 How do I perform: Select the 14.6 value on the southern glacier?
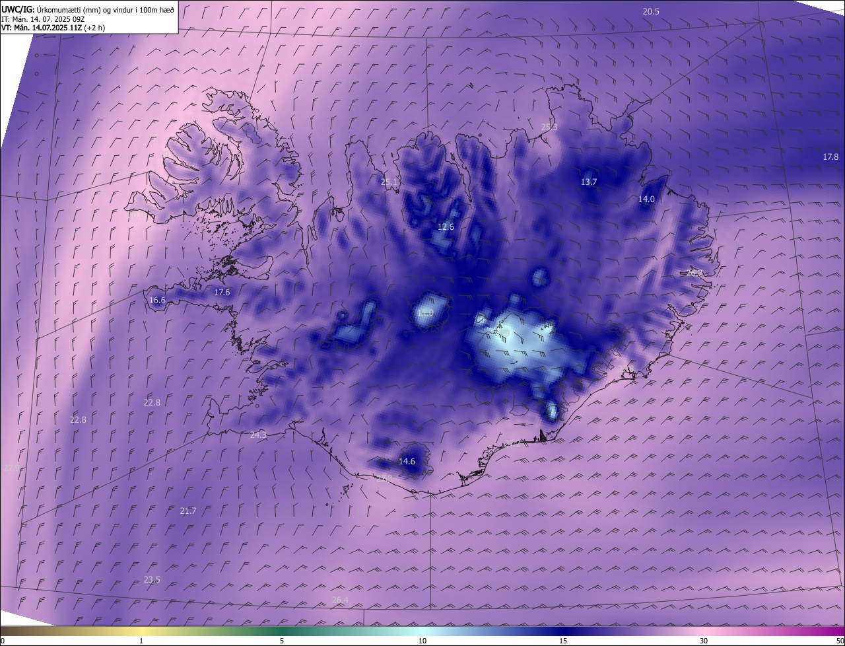point(407,461)
